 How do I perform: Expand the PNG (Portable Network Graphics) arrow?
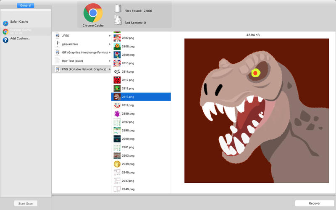point(110,69)
